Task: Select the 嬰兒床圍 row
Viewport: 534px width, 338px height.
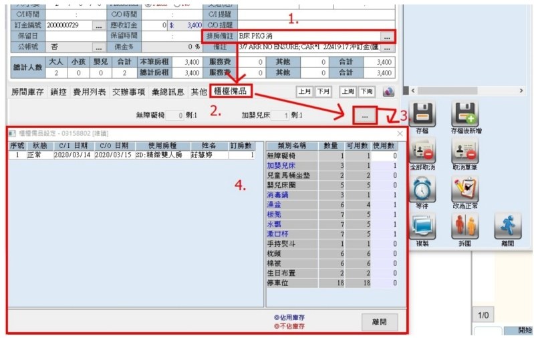Action: (x=331, y=185)
